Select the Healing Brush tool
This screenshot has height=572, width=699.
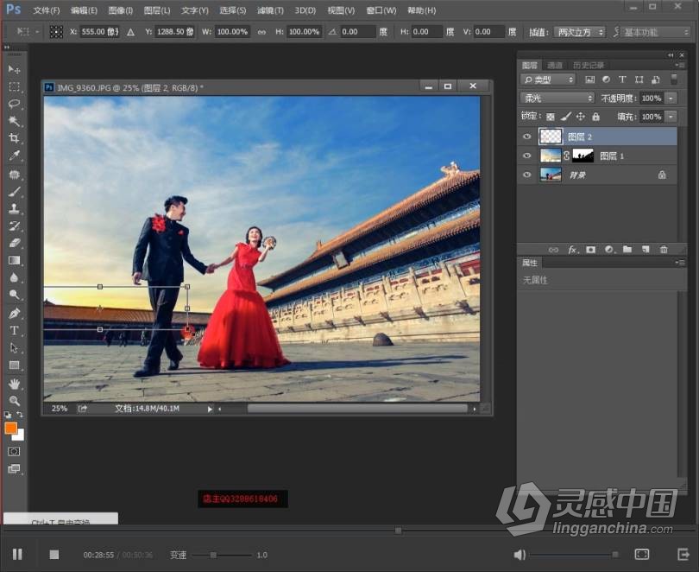click(x=15, y=174)
